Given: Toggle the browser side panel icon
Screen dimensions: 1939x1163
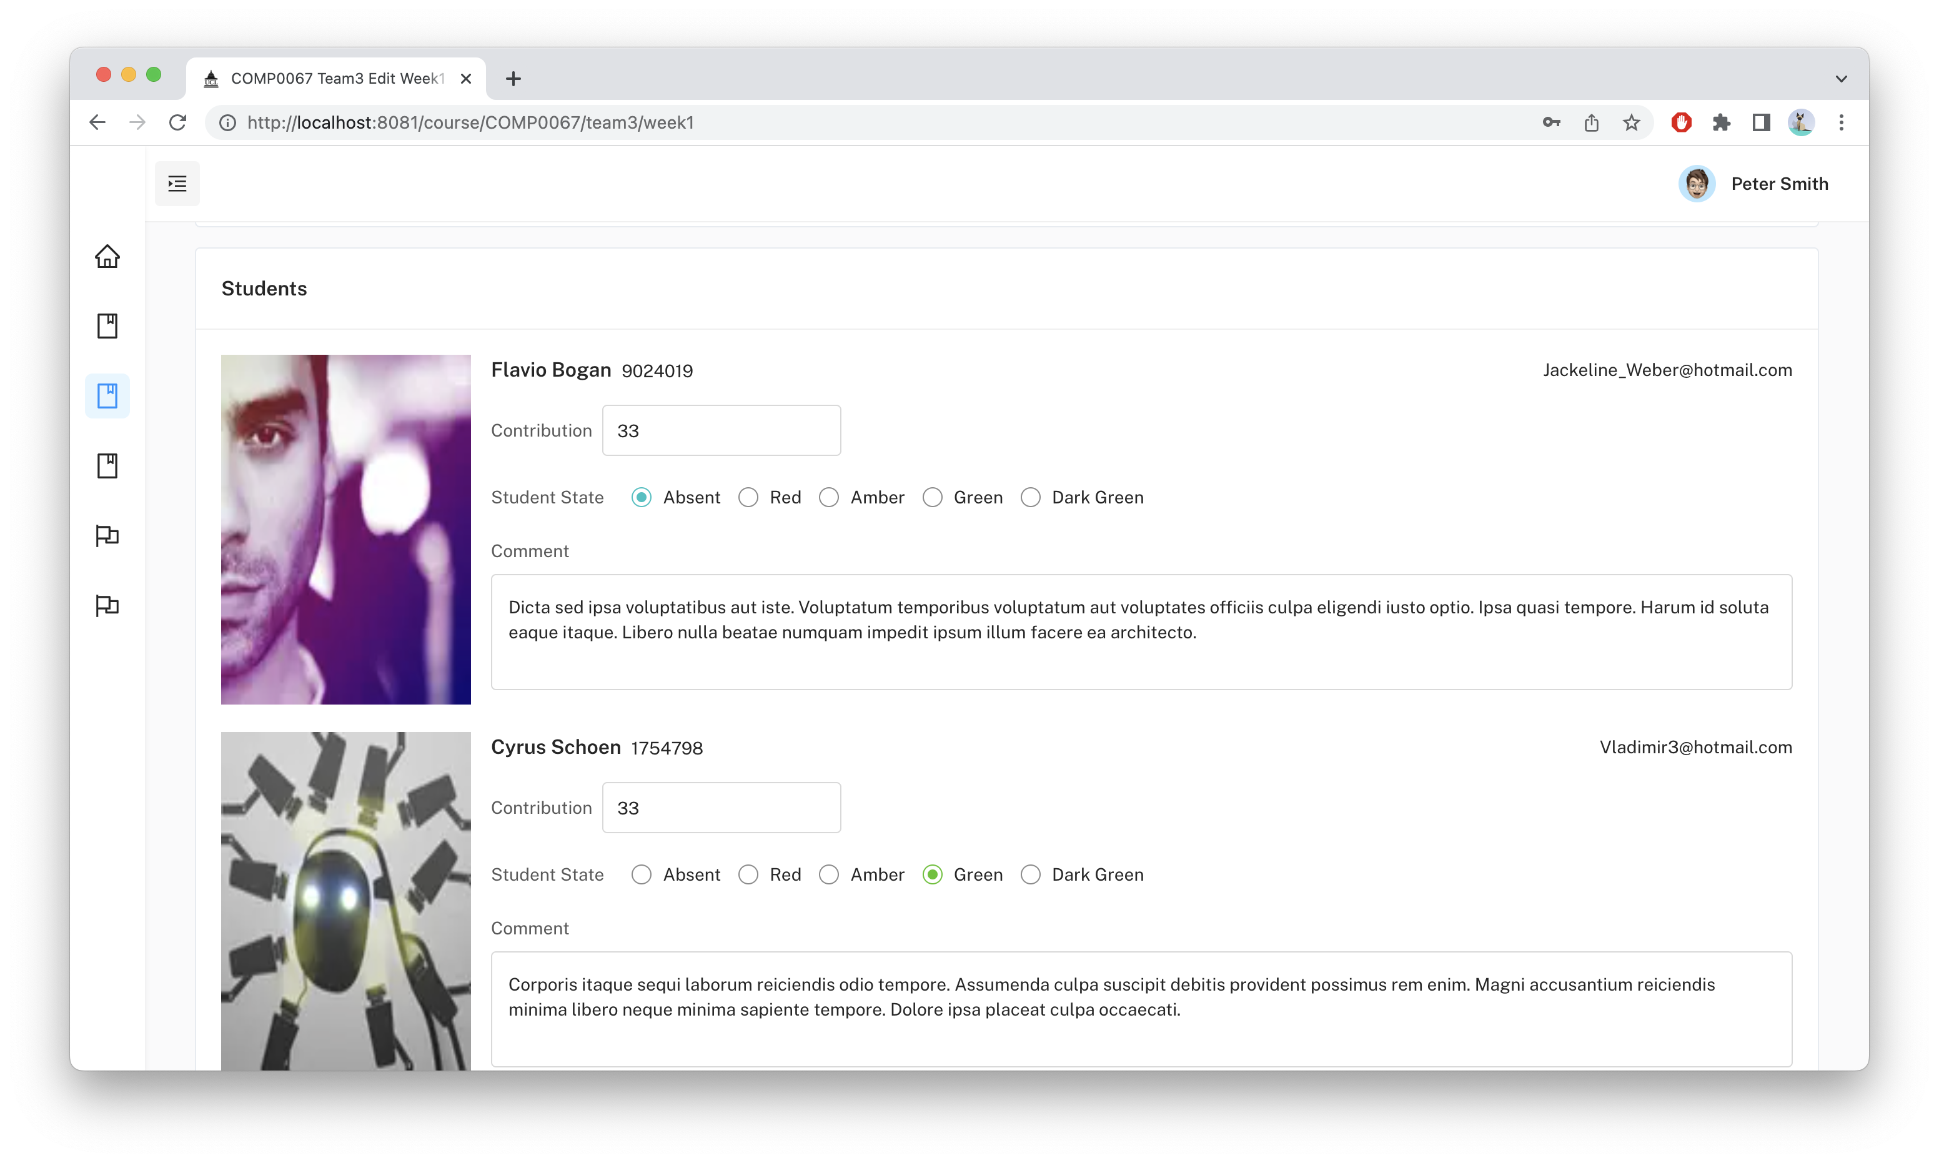Looking at the screenshot, I should 1761,122.
